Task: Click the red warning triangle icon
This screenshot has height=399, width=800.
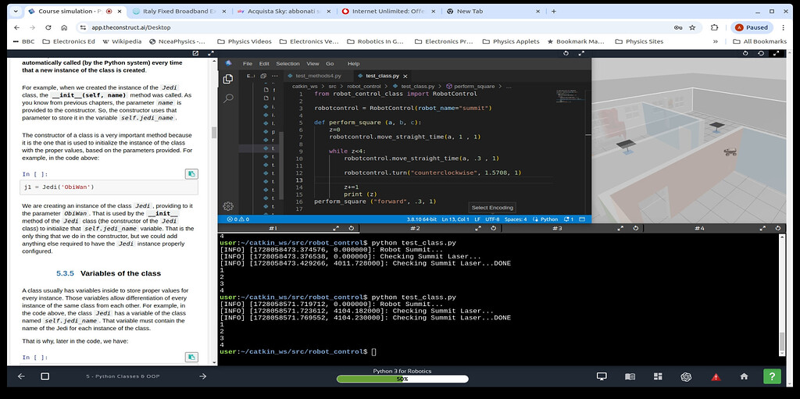Action: (x=716, y=376)
